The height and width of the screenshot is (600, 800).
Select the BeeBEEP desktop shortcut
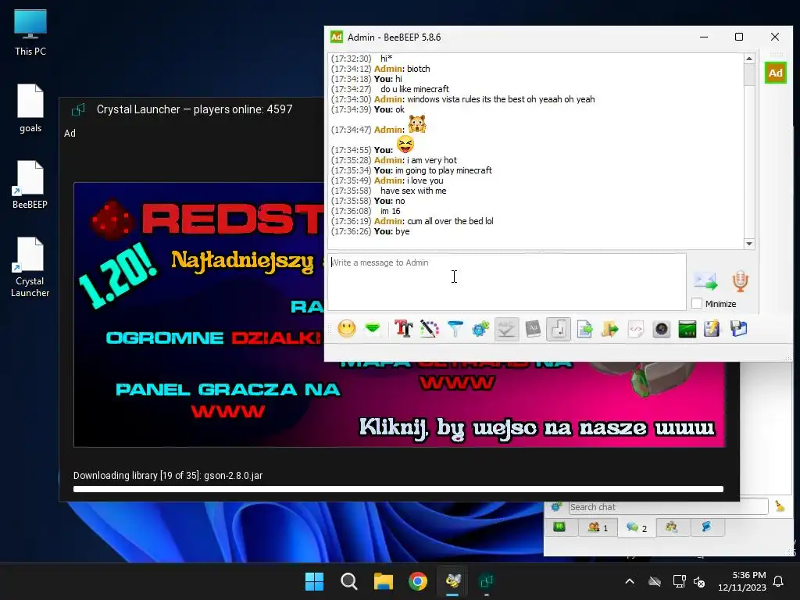pos(30,184)
